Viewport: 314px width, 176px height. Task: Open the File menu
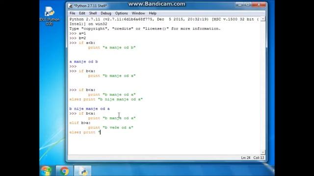click(x=72, y=13)
